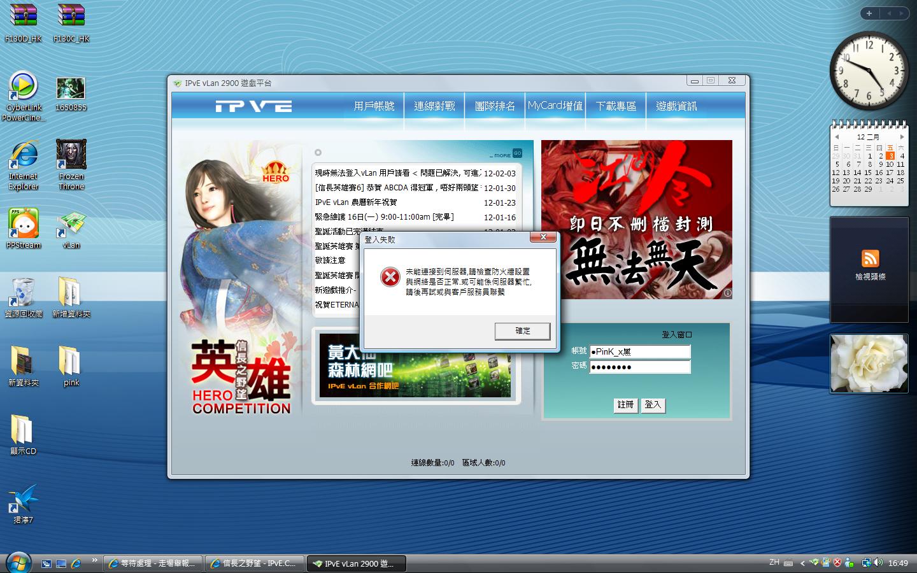This screenshot has width=917, height=573.
Task: Open the F180D_HK archive on desktop
Action: [23, 23]
